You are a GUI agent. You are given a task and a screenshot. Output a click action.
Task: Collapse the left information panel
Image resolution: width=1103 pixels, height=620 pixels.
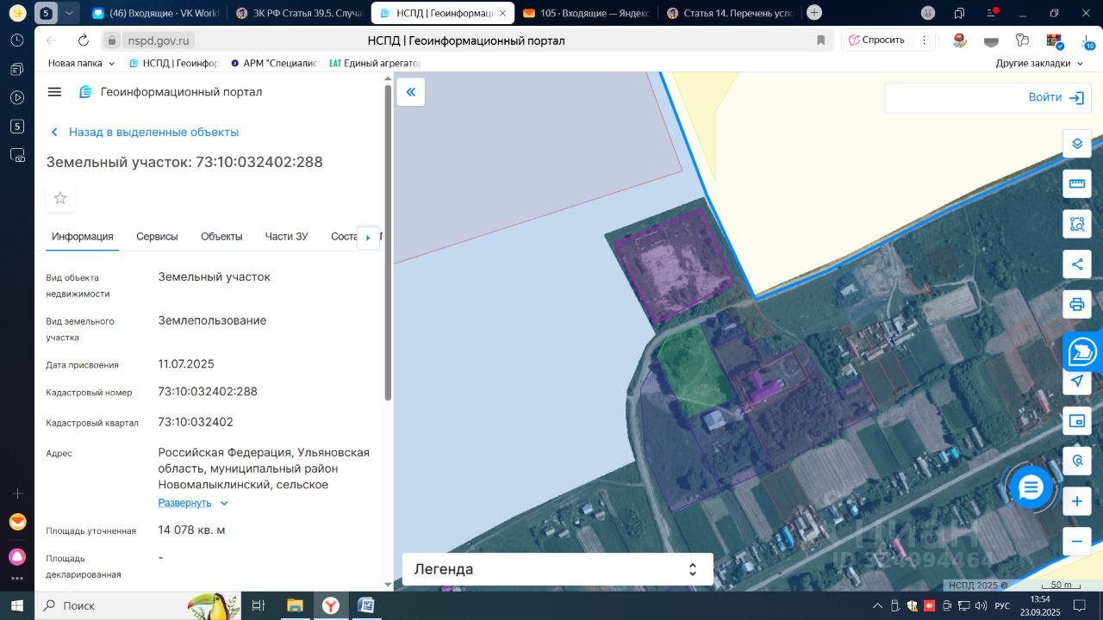pyautogui.click(x=410, y=92)
